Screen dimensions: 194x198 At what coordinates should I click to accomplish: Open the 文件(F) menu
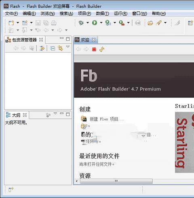click(x=11, y=14)
